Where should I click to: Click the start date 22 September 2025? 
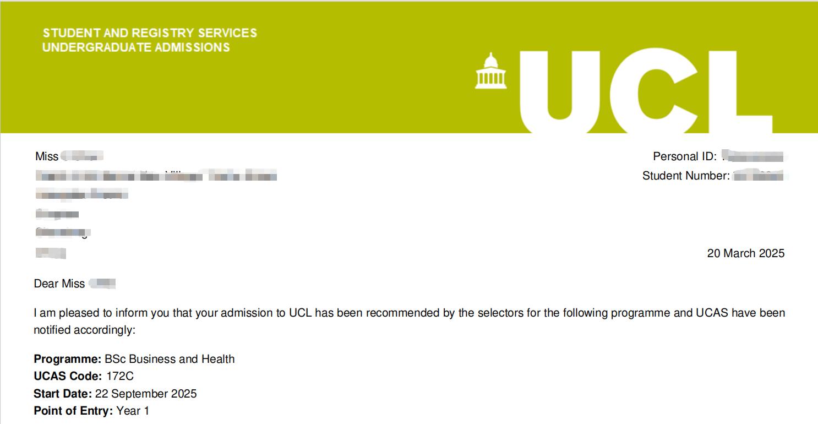pos(146,394)
